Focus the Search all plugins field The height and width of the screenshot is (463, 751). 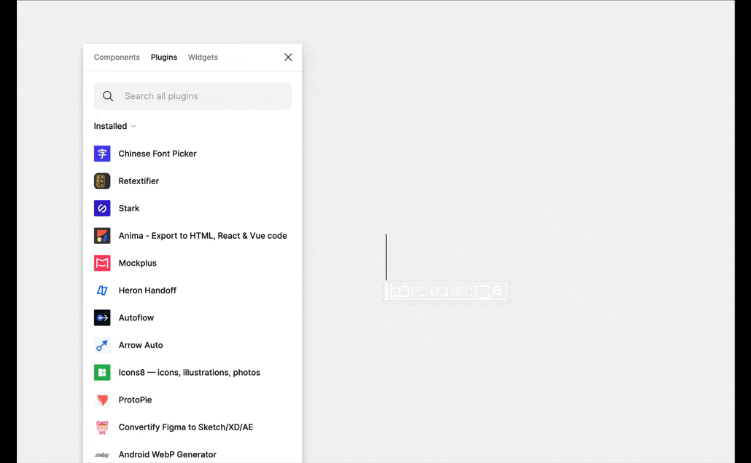(192, 96)
